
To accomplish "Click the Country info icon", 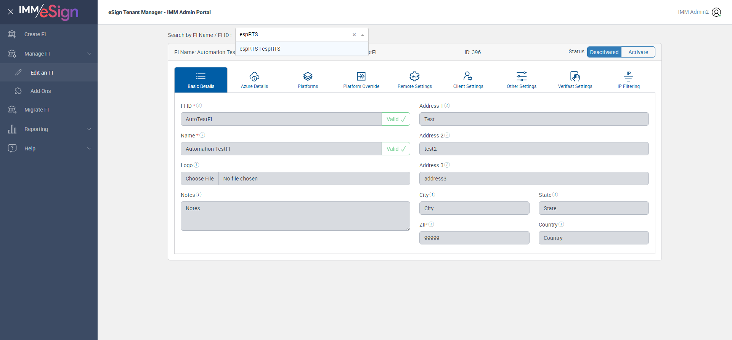I will (561, 224).
